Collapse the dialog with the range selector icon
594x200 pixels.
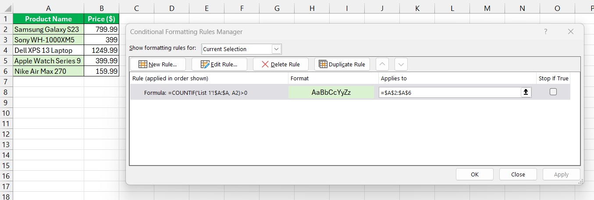[x=526, y=92]
